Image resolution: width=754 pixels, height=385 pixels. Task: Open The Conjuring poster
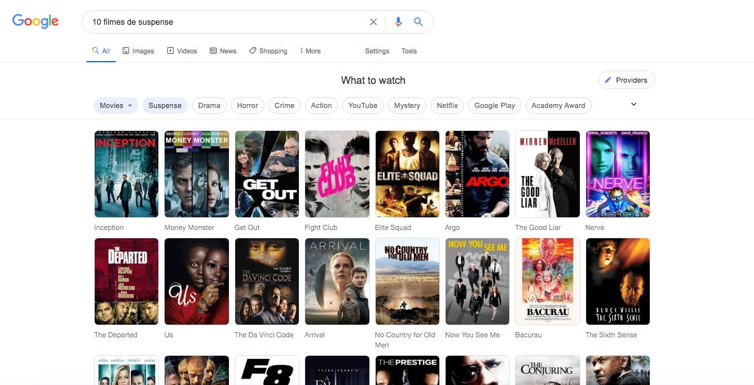pos(548,370)
